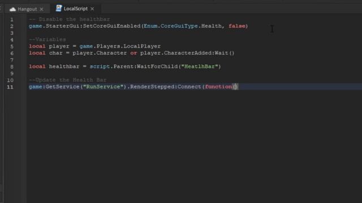
Task: Click the 'or' keyword on line 6
Action: click(x=133, y=53)
